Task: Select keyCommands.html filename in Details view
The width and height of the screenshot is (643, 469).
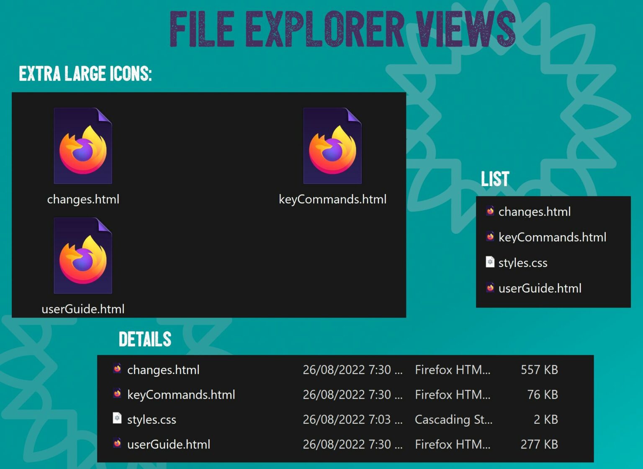Action: [181, 395]
